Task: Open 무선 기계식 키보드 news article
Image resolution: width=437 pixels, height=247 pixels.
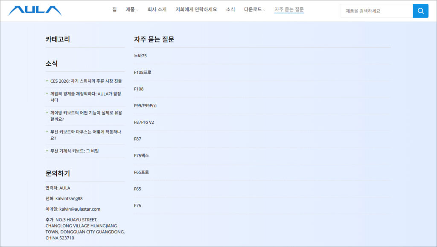Action: (x=74, y=151)
